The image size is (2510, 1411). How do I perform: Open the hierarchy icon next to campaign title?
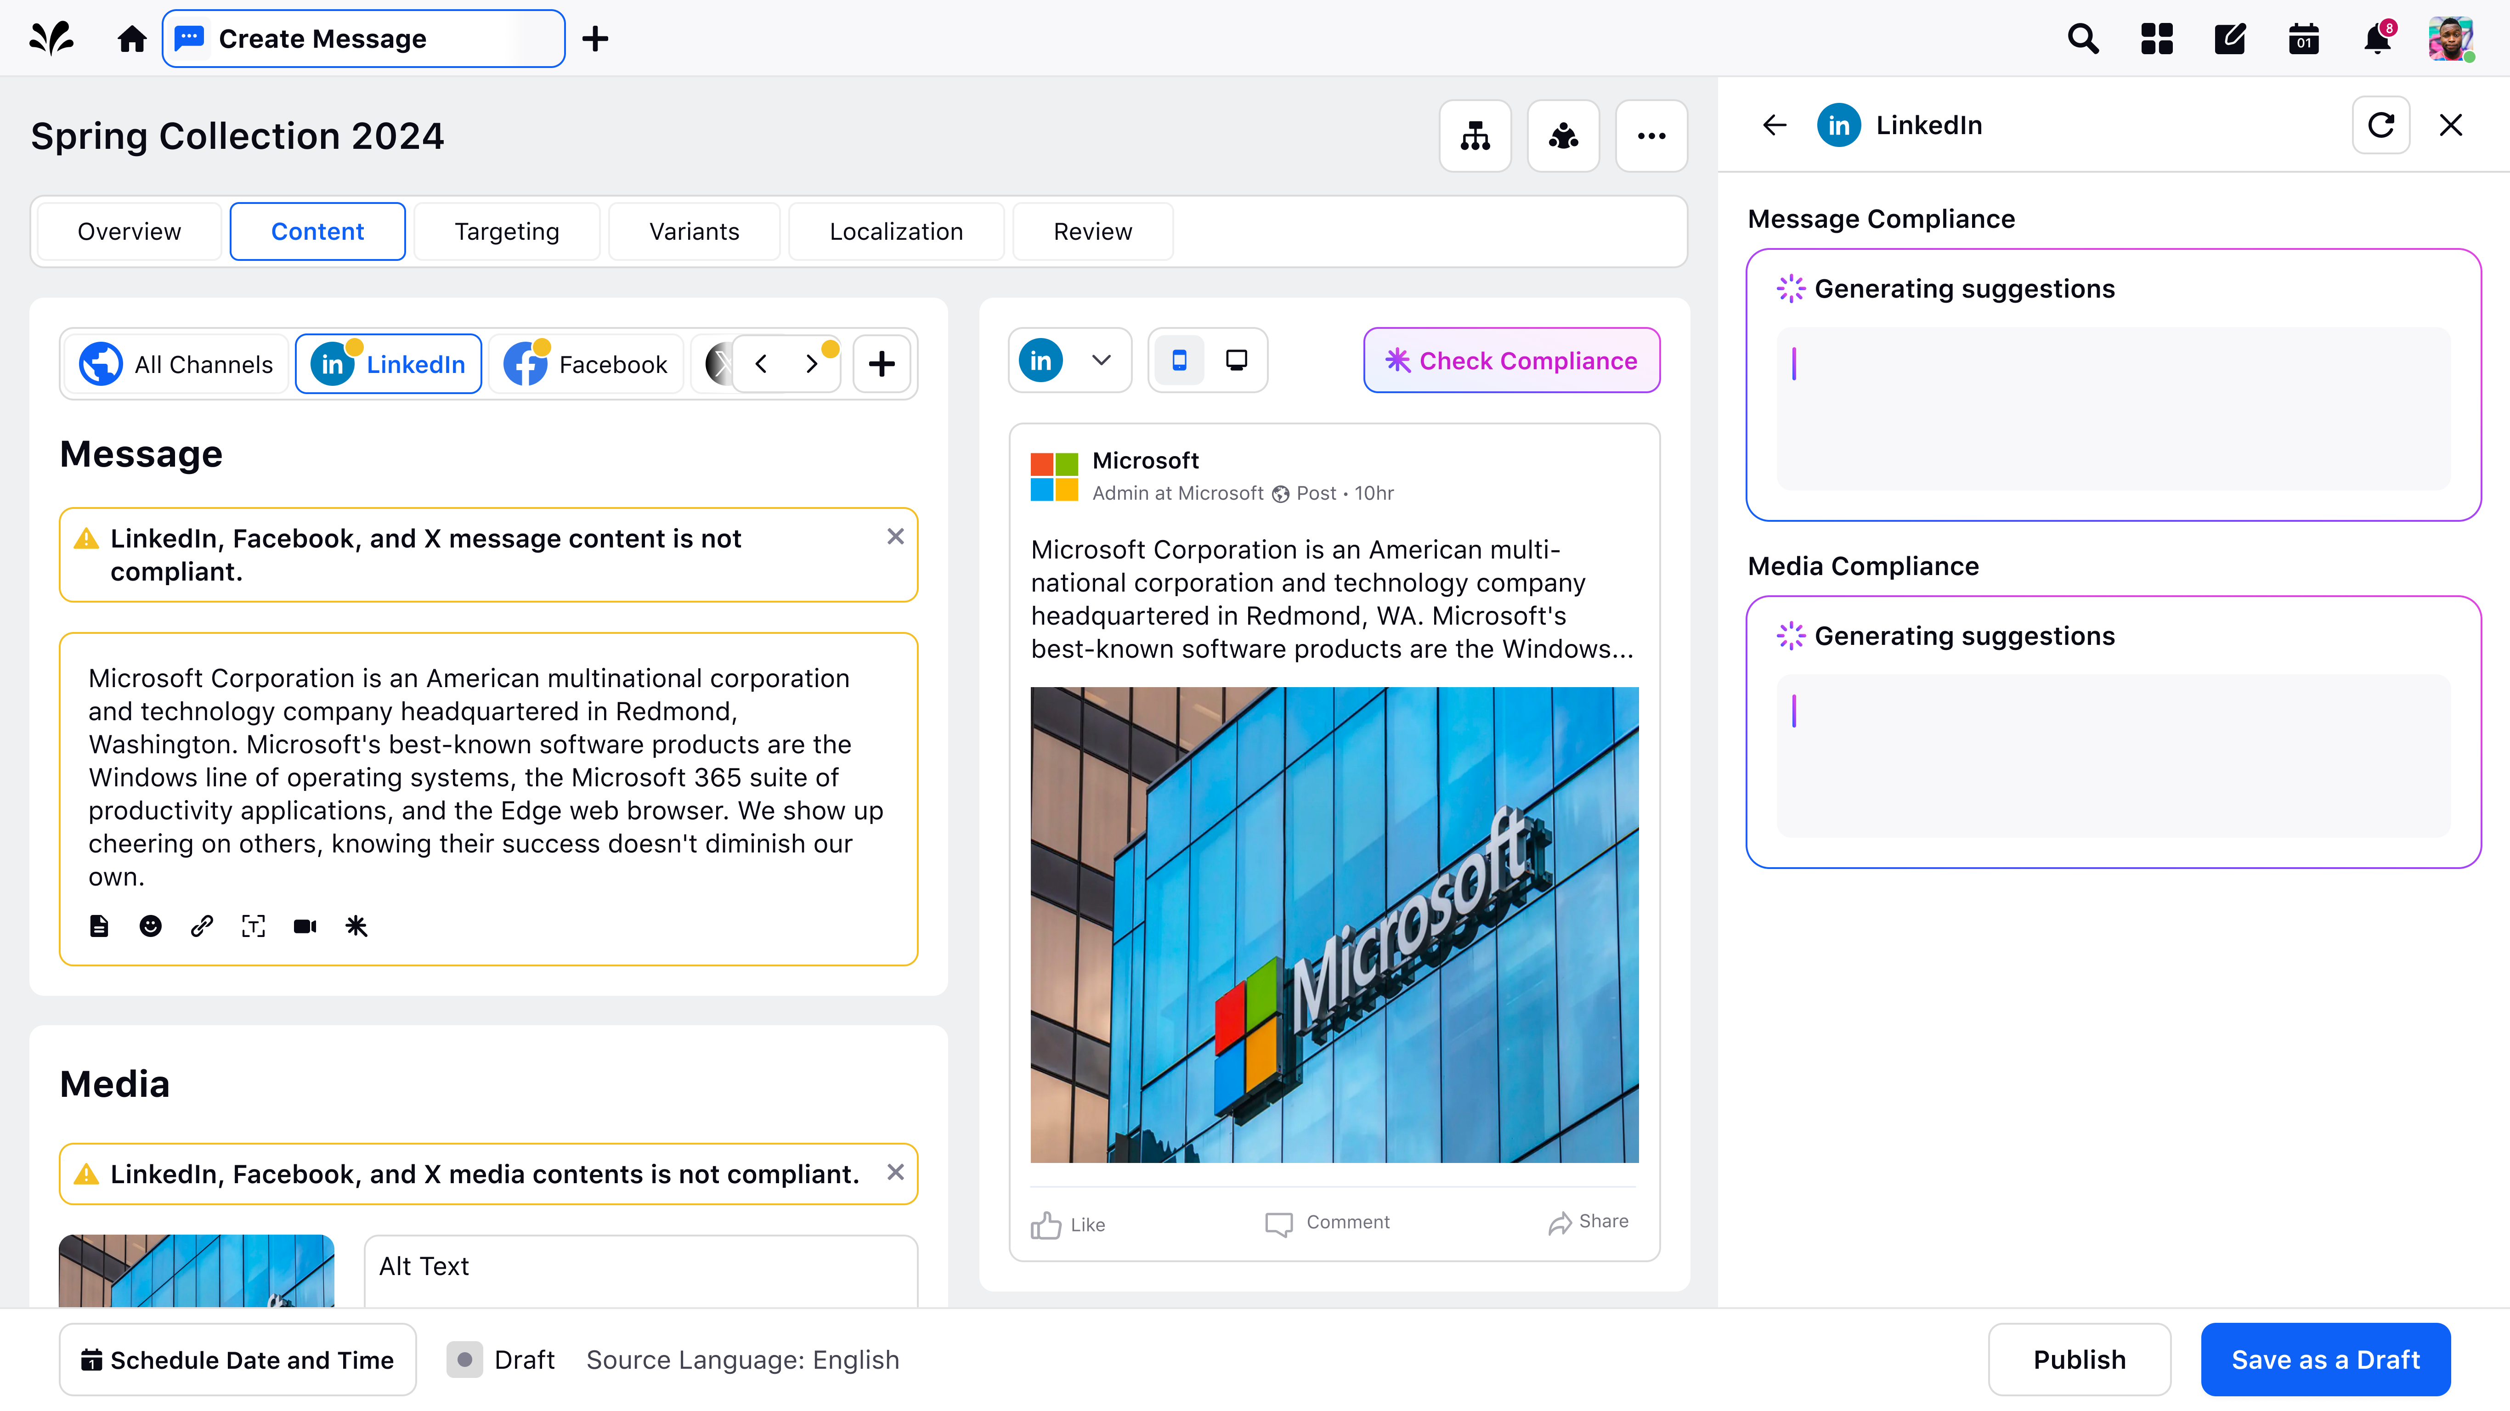[x=1475, y=136]
